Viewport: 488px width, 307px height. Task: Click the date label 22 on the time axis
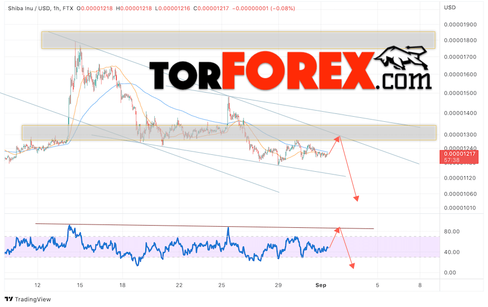[179, 285]
